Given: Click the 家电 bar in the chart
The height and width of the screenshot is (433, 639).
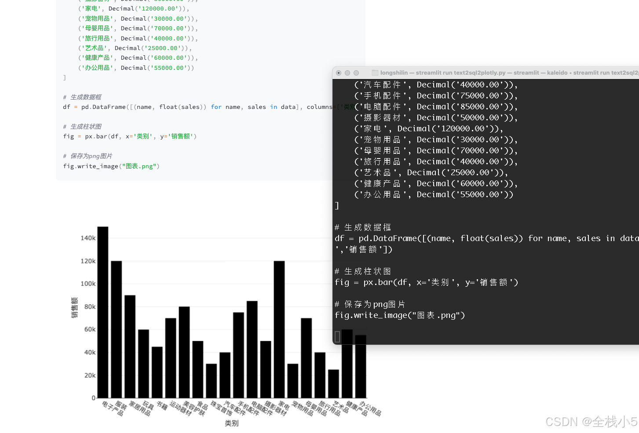Looking at the screenshot, I should pyautogui.click(x=279, y=329).
